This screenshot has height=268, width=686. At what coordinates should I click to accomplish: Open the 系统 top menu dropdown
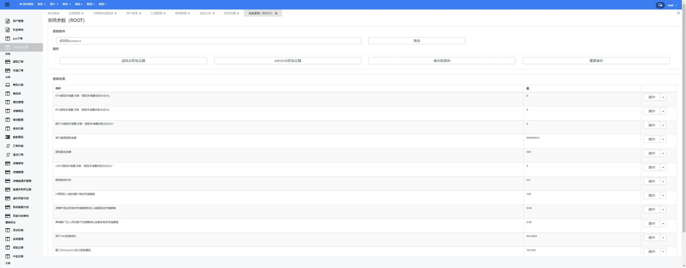(x=102, y=4)
